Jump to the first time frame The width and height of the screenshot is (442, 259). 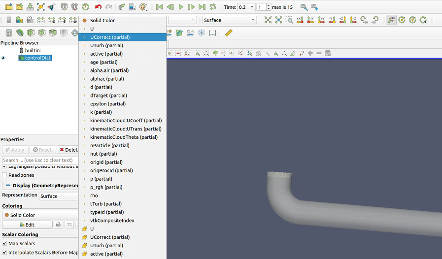(159, 7)
